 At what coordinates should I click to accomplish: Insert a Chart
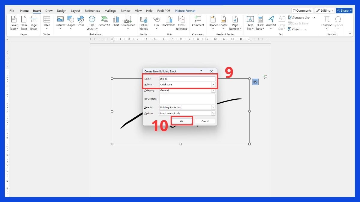pyautogui.click(x=116, y=22)
